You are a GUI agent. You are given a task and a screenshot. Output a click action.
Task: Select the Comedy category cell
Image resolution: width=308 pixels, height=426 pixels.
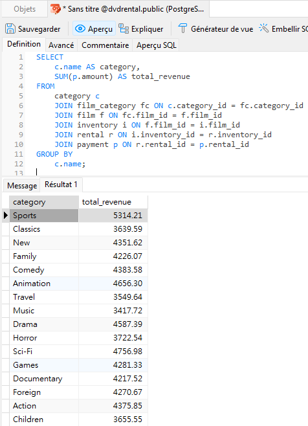(x=44, y=270)
